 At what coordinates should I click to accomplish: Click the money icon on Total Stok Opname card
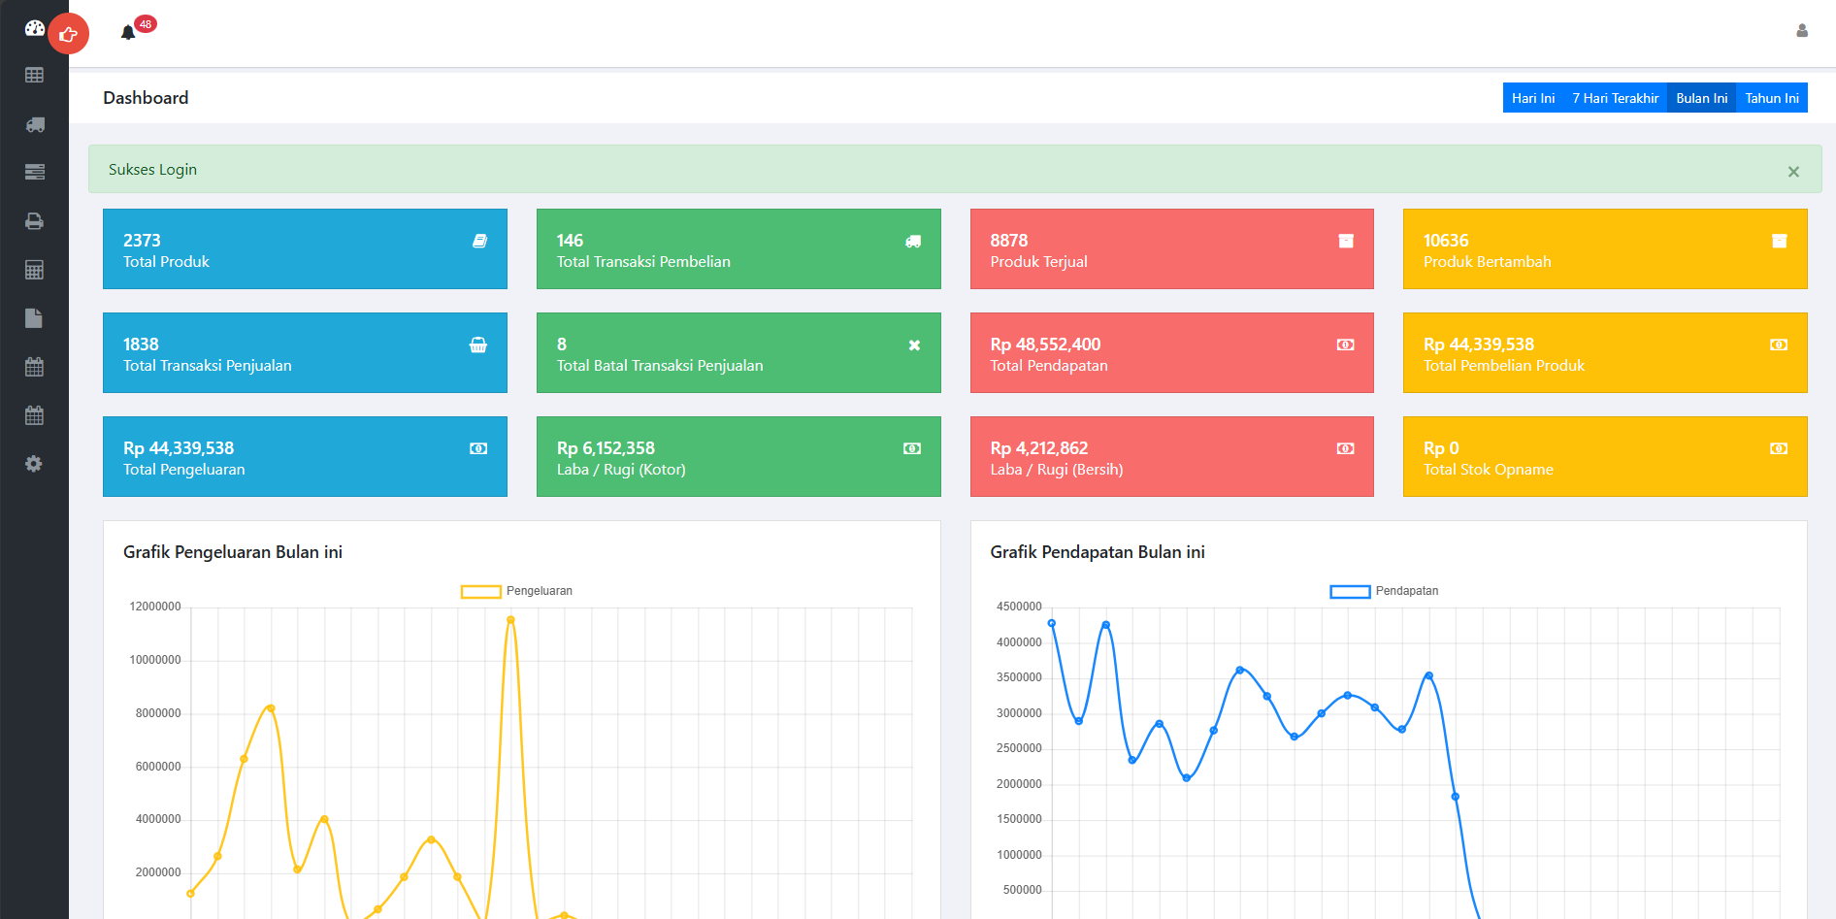click(1779, 448)
